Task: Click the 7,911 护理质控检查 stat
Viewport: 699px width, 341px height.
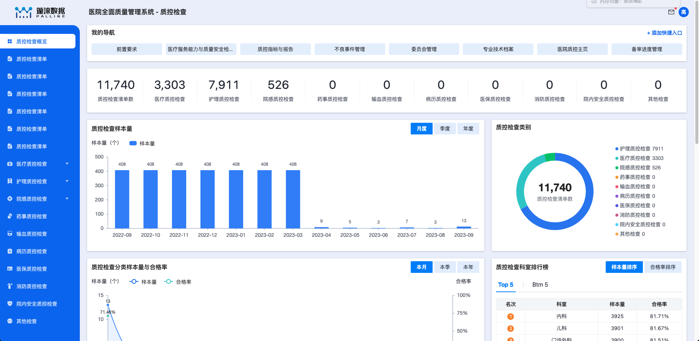Action: (x=224, y=90)
